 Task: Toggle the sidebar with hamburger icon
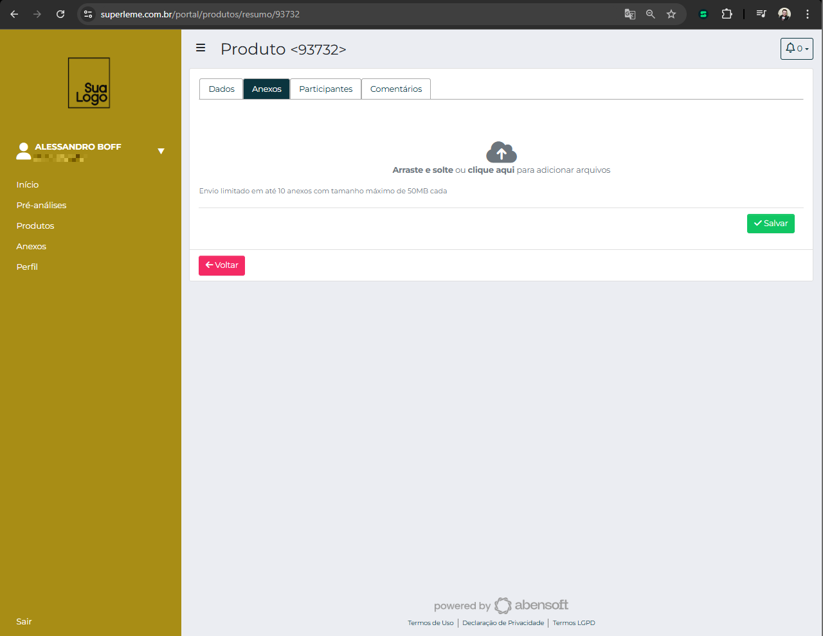201,48
